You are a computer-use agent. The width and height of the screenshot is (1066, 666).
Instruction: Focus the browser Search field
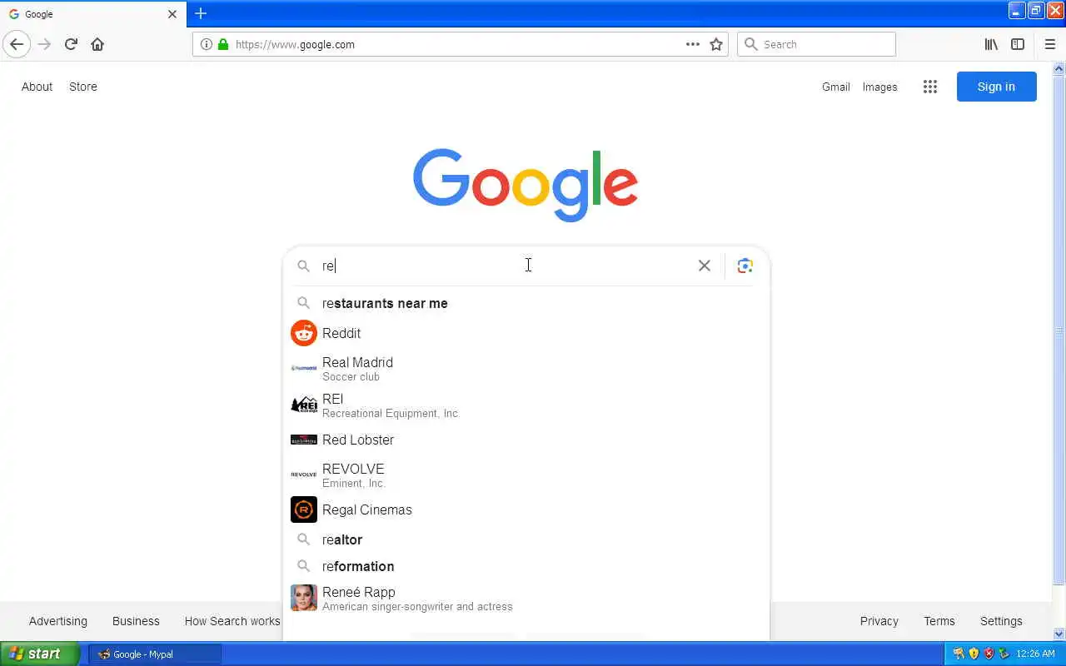pyautogui.click(x=816, y=44)
